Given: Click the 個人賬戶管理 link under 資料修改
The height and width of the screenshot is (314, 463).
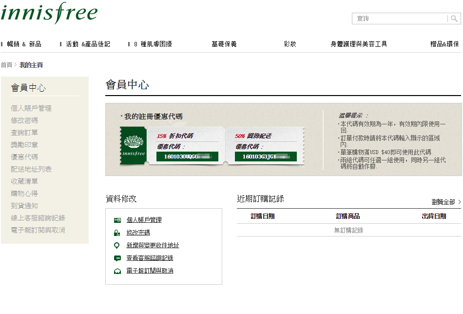Looking at the screenshot, I should click(144, 220).
